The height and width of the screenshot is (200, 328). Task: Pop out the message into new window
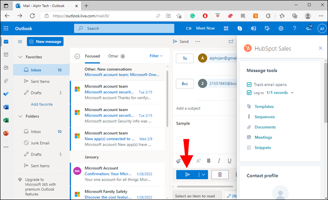(x=231, y=41)
